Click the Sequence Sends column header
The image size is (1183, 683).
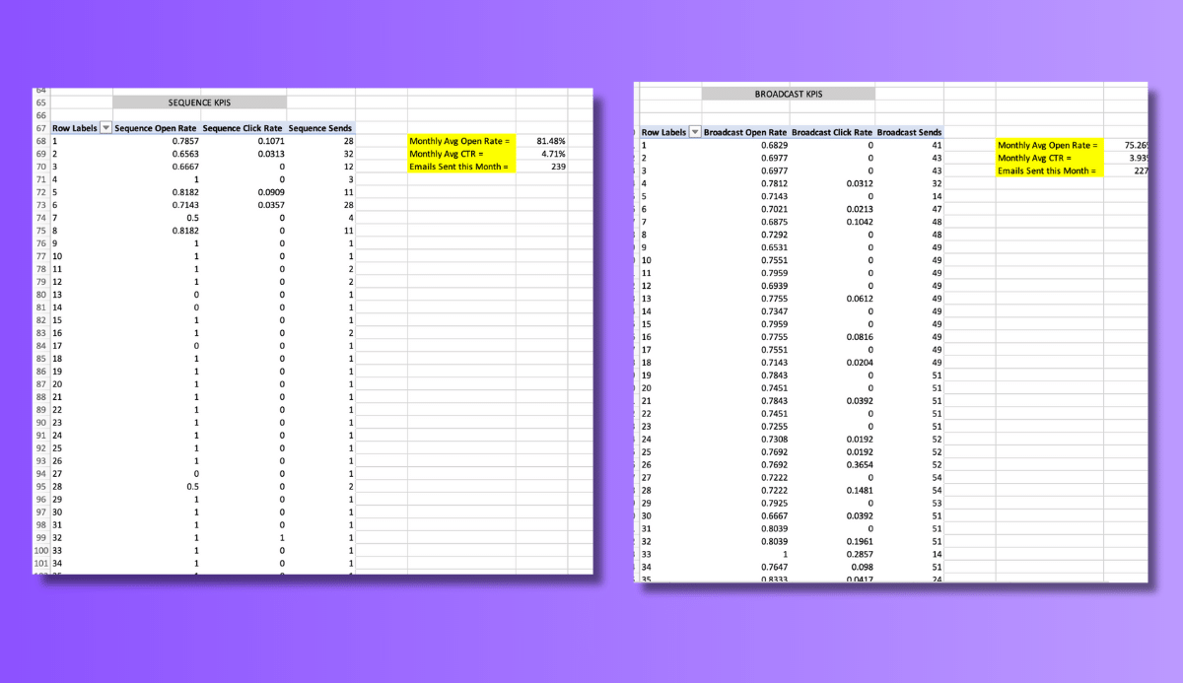click(x=320, y=128)
